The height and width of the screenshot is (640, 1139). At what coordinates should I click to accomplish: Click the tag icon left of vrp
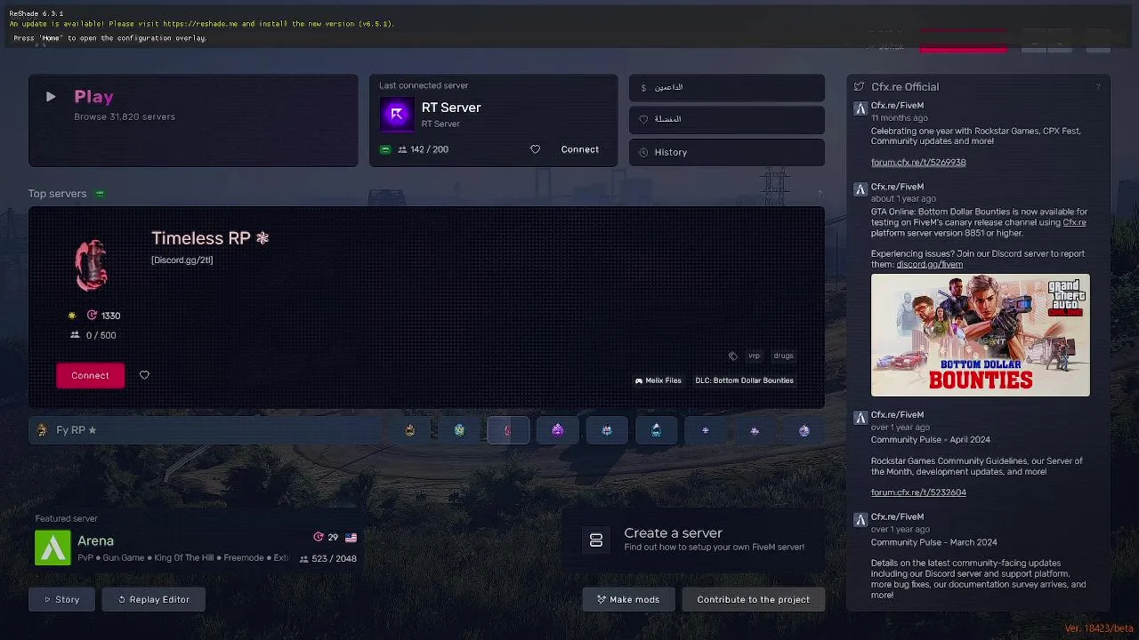pyautogui.click(x=732, y=356)
